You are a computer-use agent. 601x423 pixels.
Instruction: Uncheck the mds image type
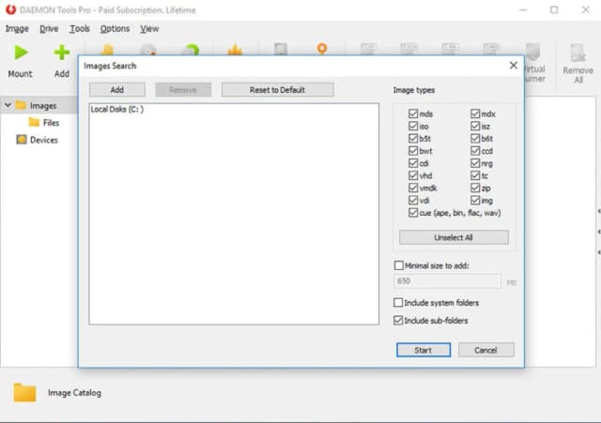click(x=413, y=113)
